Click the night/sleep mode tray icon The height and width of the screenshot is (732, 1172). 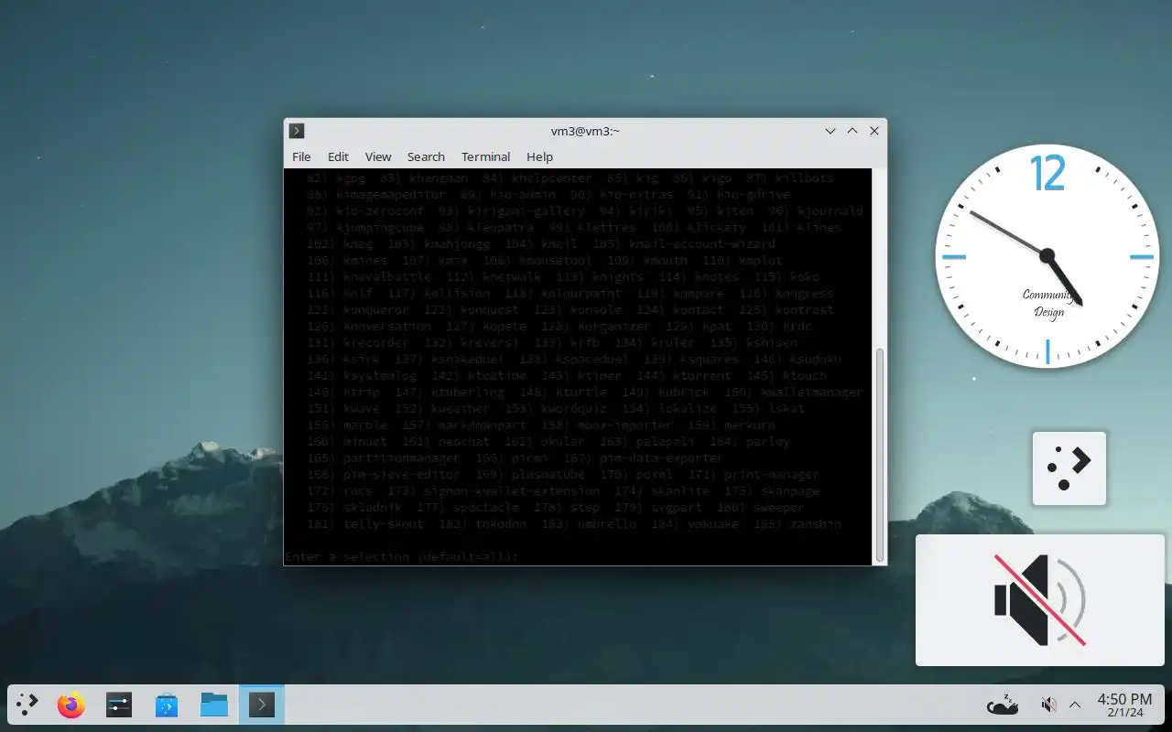(x=1003, y=705)
